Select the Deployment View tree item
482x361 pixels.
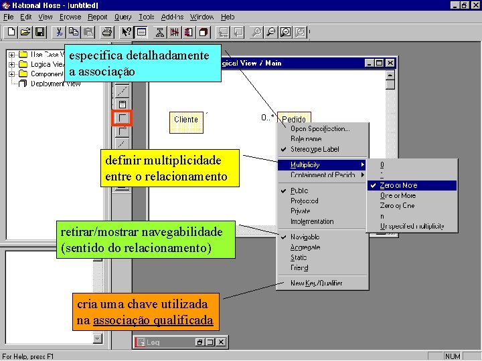(56, 84)
